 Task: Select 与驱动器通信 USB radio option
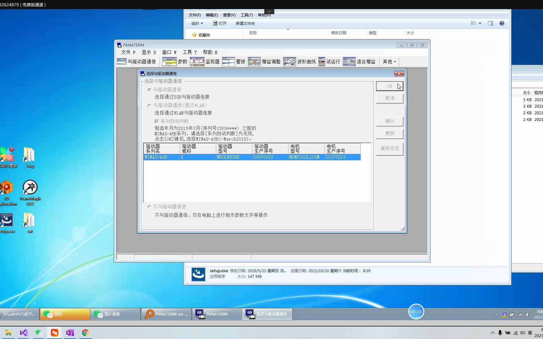coord(149,90)
